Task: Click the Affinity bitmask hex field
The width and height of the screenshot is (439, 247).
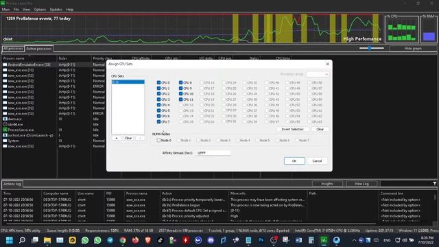Action: (213, 153)
